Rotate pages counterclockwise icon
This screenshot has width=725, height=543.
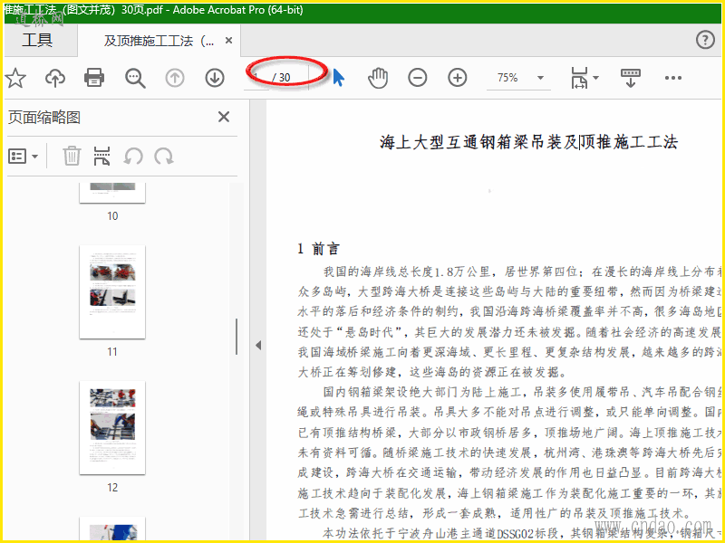click(133, 157)
